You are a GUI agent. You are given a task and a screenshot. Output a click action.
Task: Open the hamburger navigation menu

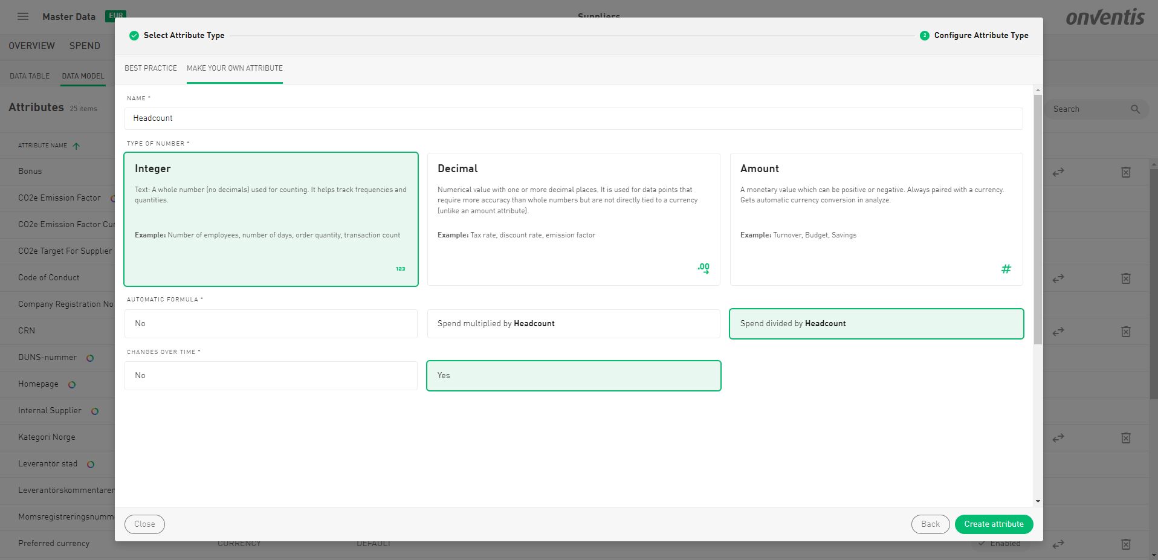[23, 16]
